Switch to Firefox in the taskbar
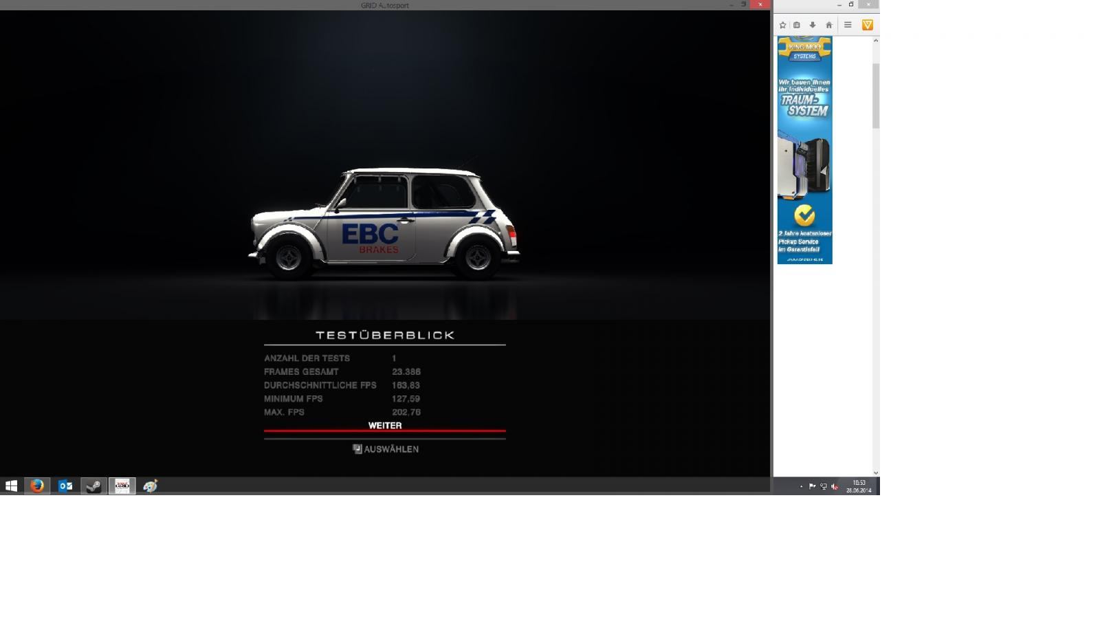This screenshot has width=1100, height=619. click(37, 486)
